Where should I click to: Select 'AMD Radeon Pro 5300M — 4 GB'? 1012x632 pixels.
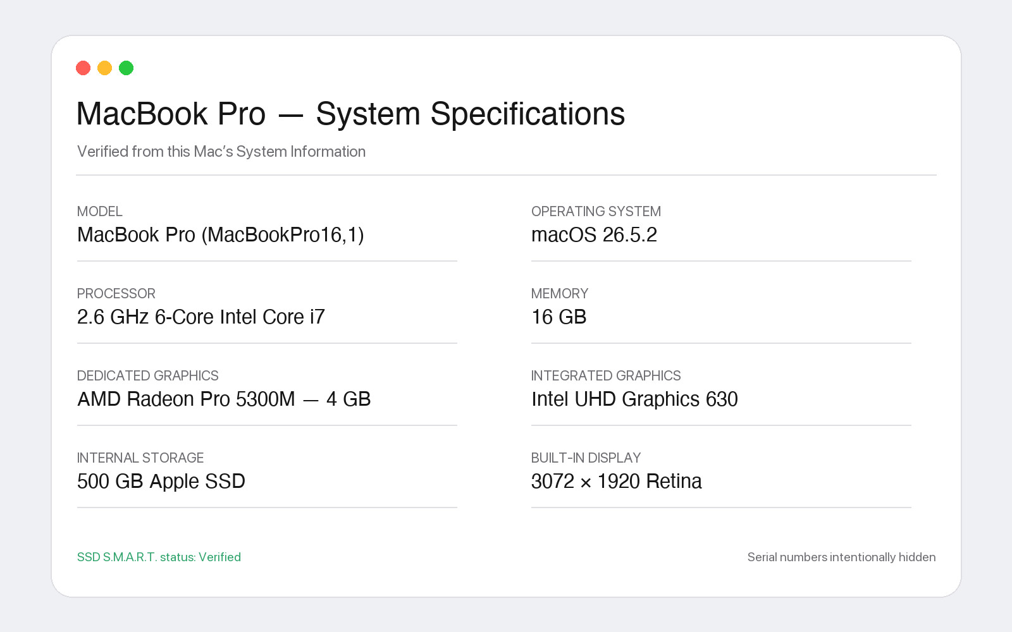224,399
